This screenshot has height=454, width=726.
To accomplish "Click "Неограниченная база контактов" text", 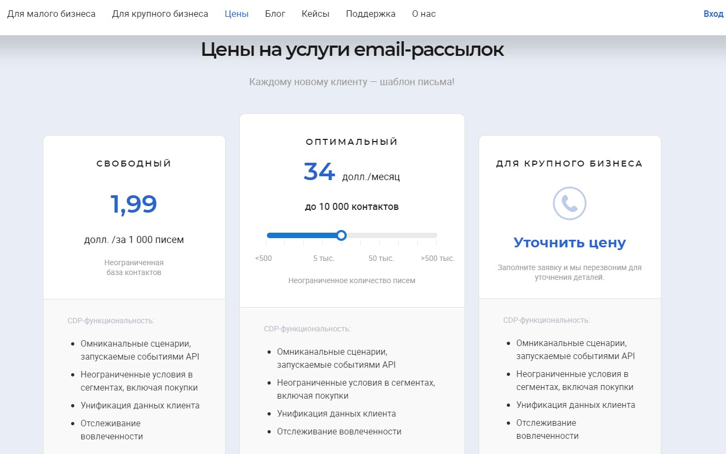I will click(x=134, y=267).
